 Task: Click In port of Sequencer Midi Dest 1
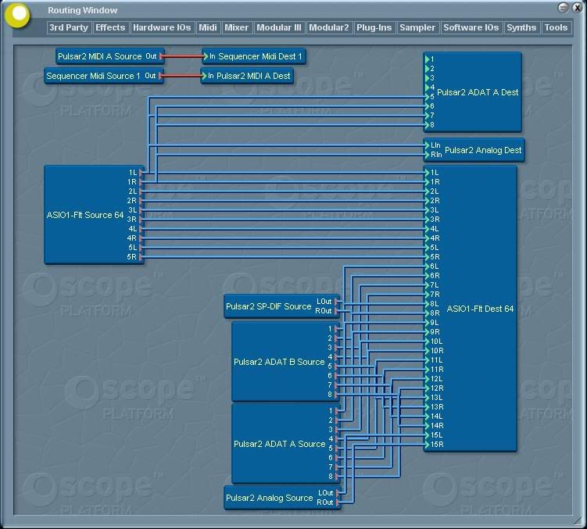(205, 56)
